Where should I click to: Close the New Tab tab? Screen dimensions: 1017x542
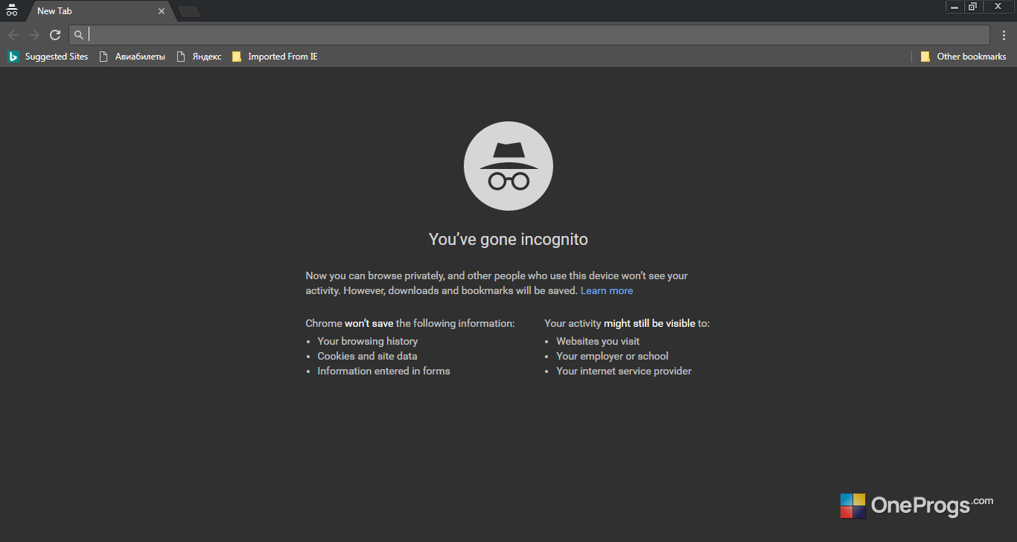162,11
